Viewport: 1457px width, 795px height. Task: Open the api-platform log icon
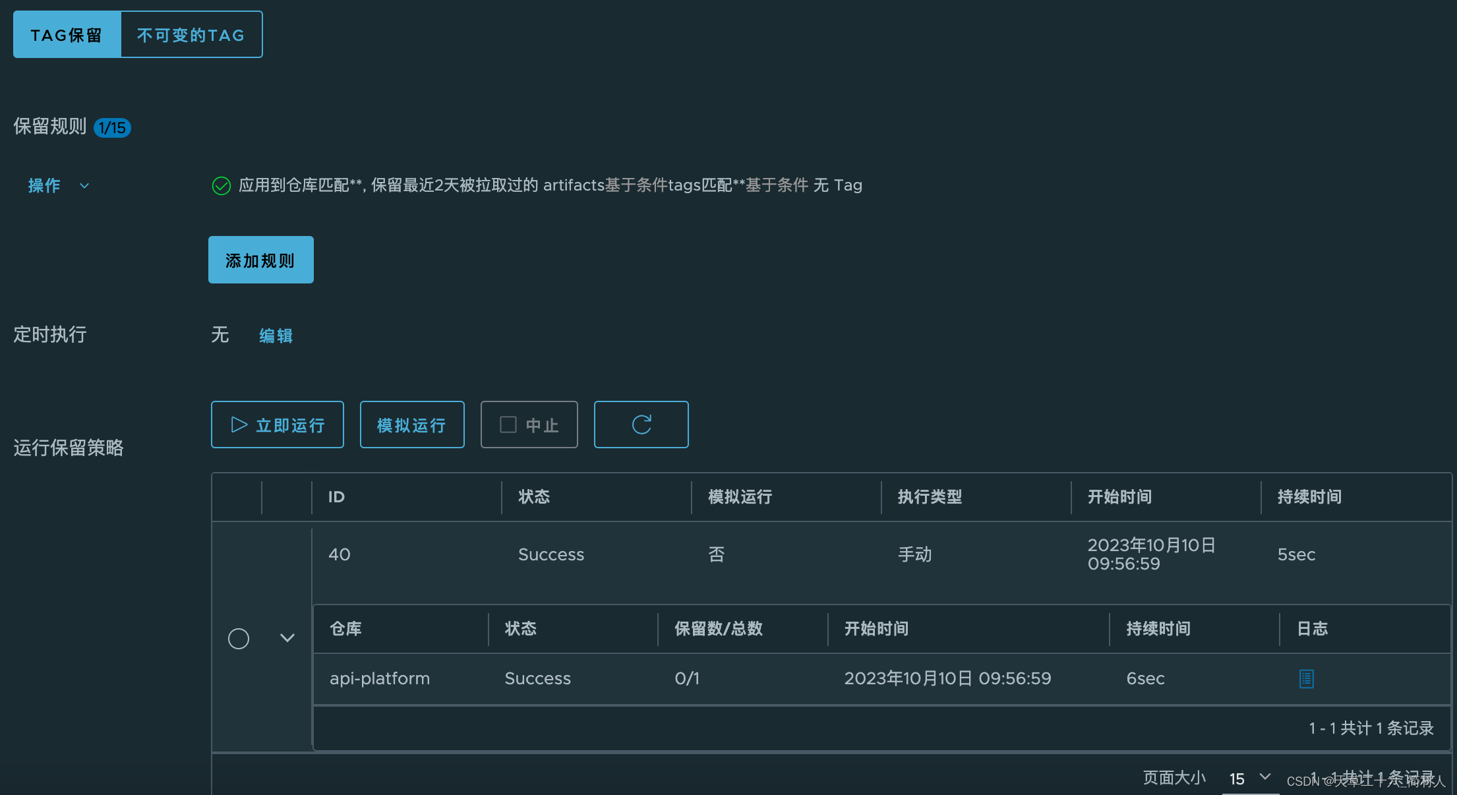tap(1307, 678)
